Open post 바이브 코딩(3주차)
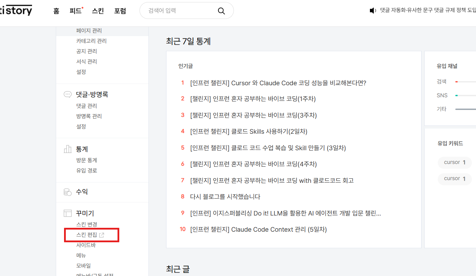The image size is (476, 276). (x=253, y=115)
